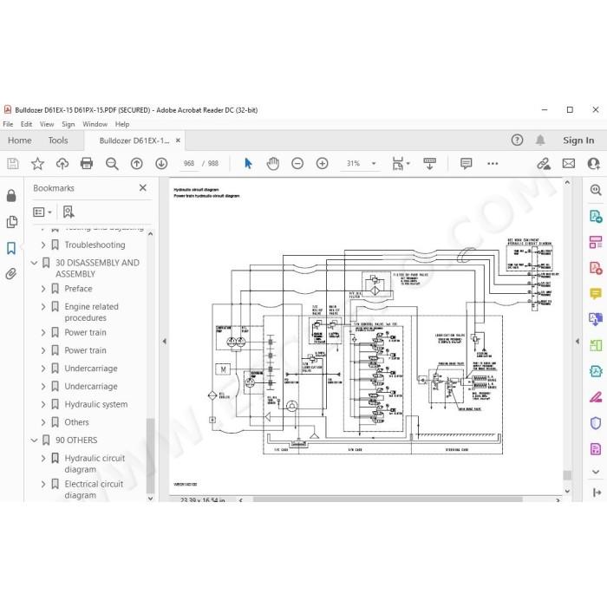The image size is (607, 607).
Task: Select the Power train bookmark below Engine related
Action: click(85, 332)
